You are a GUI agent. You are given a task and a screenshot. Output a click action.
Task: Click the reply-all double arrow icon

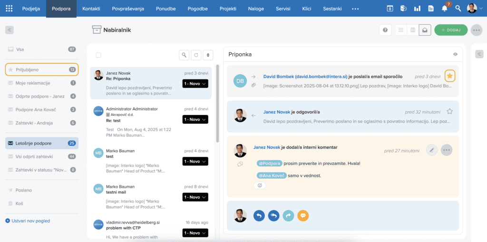point(273,216)
